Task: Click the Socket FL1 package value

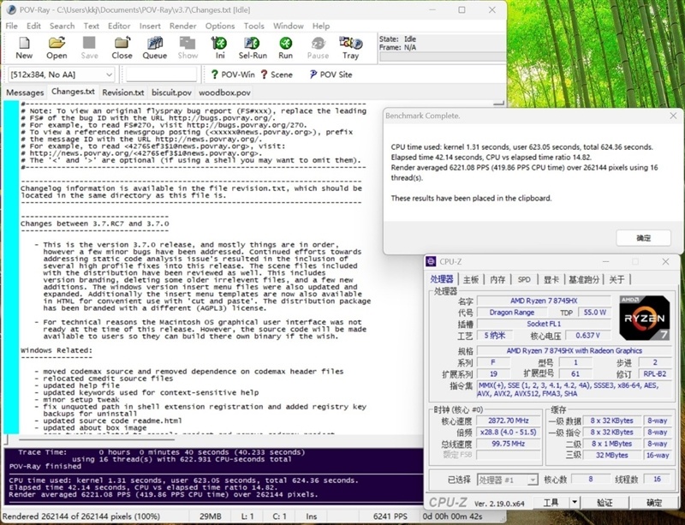Action: click(x=544, y=324)
